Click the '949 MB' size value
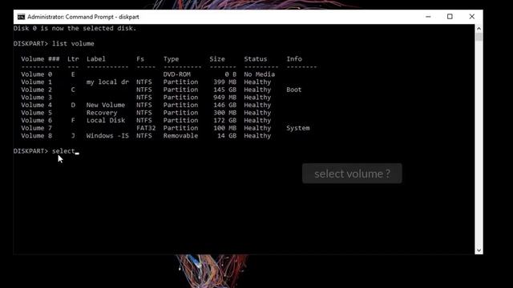The image size is (513, 288). click(x=224, y=98)
